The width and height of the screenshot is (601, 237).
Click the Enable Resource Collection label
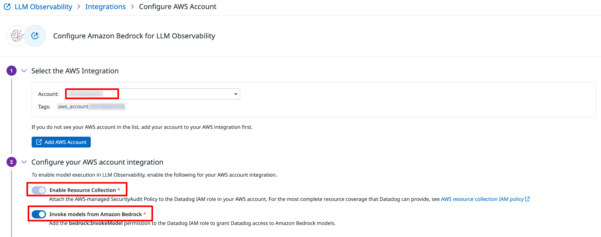[x=83, y=190]
